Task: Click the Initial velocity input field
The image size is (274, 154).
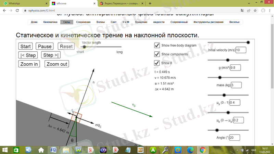Action: click(x=241, y=50)
